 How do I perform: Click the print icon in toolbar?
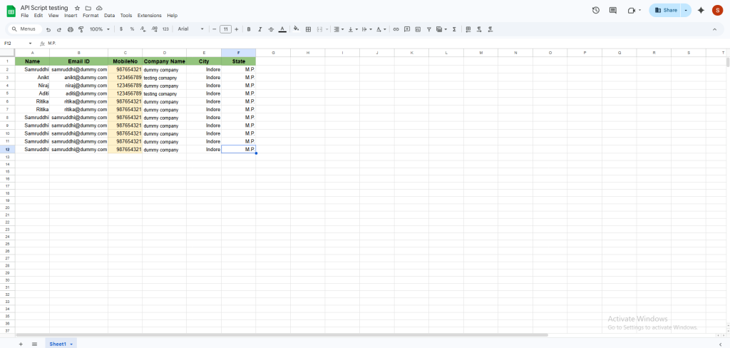tap(70, 29)
